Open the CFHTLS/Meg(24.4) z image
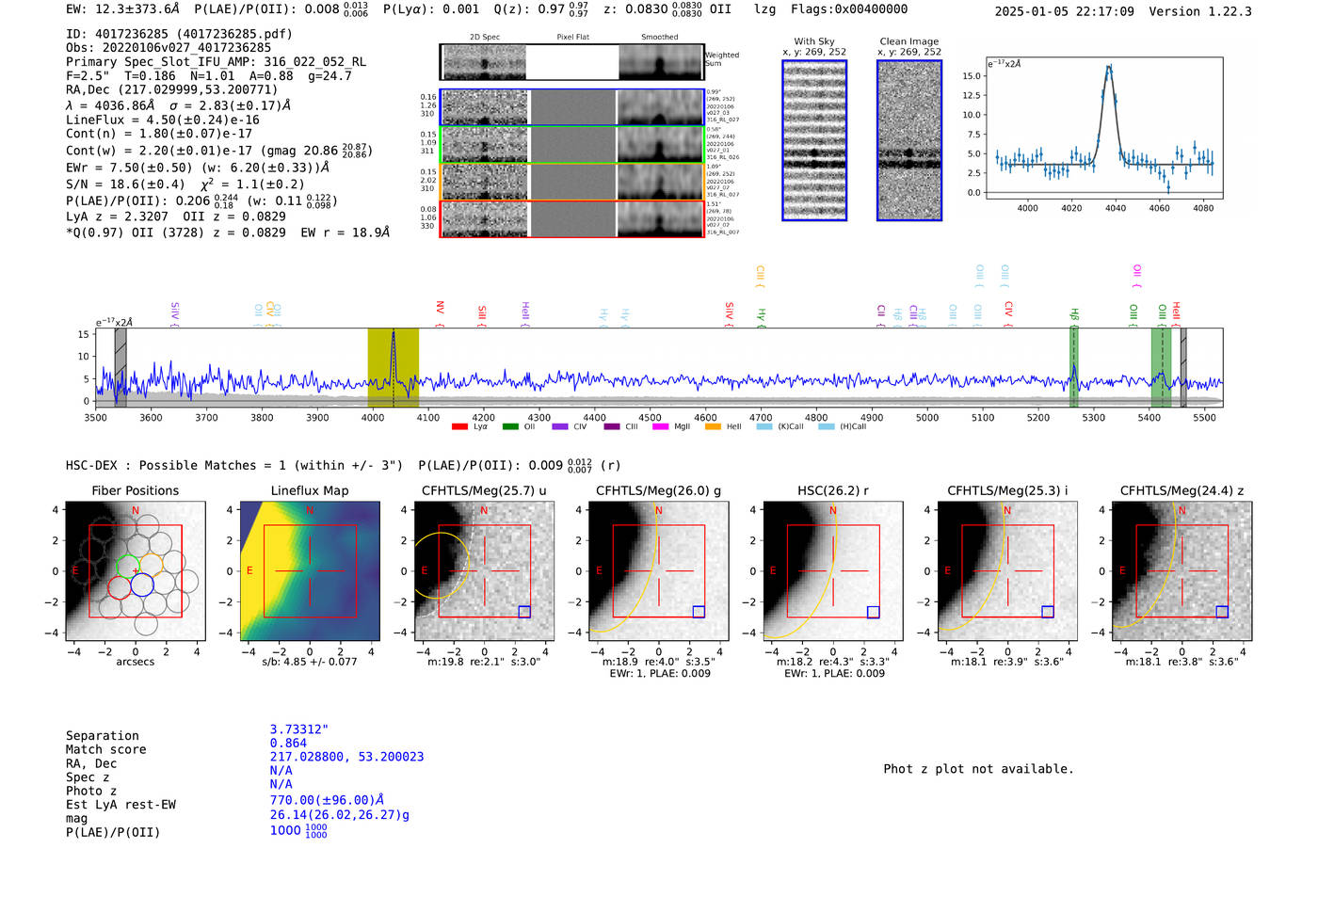1318x897 pixels. click(1182, 571)
